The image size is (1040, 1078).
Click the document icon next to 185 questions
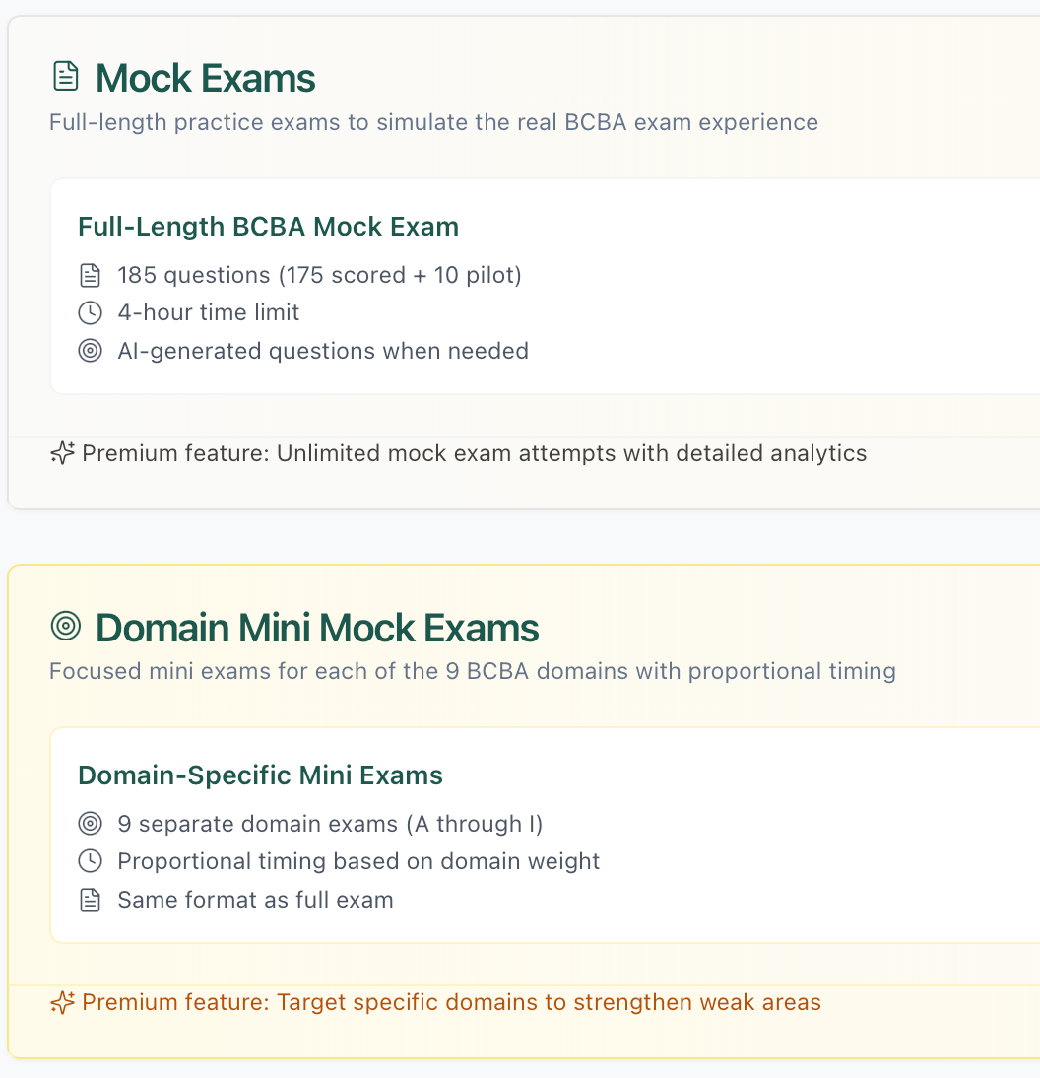90,275
